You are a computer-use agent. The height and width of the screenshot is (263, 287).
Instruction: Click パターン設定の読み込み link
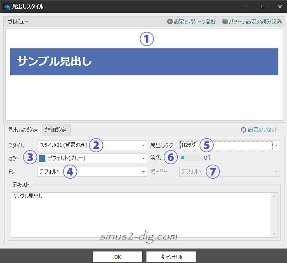coord(255,22)
